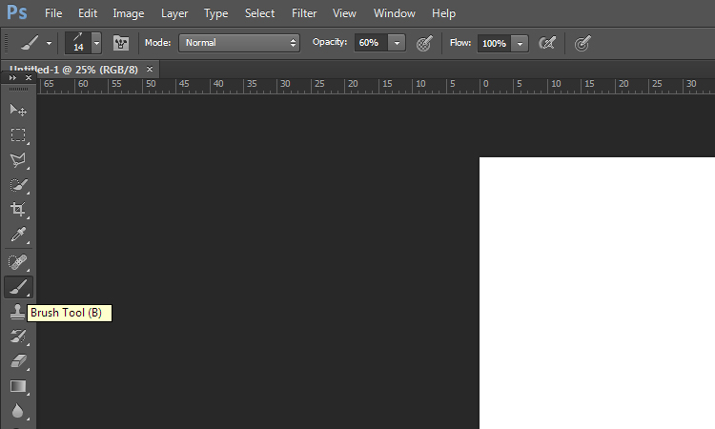Click the Opacity 60% input field
This screenshot has width=715, height=429.
(x=371, y=43)
